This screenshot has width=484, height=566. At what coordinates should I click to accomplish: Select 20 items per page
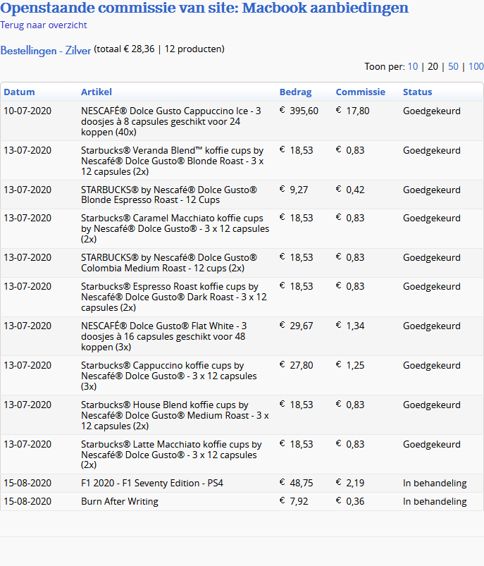(433, 67)
